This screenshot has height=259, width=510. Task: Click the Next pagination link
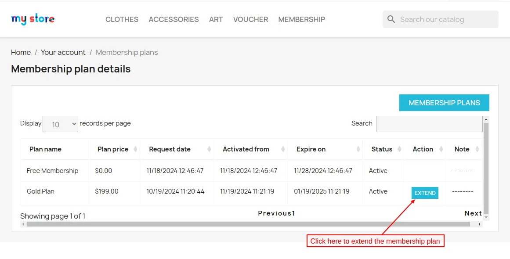pos(473,213)
